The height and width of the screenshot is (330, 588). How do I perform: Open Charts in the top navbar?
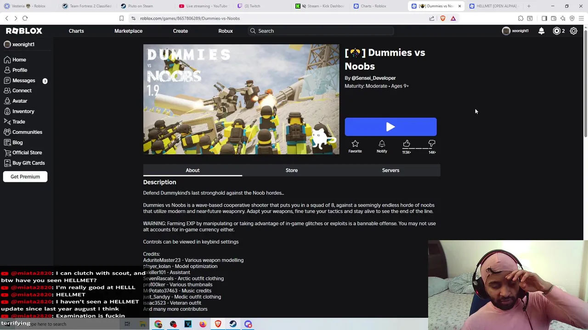point(76,31)
